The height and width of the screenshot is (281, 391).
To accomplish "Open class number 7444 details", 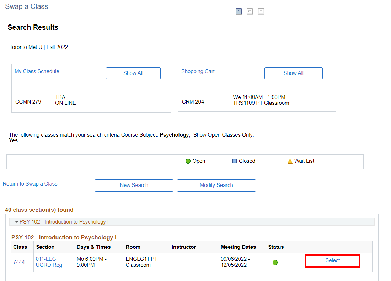I will [x=19, y=262].
